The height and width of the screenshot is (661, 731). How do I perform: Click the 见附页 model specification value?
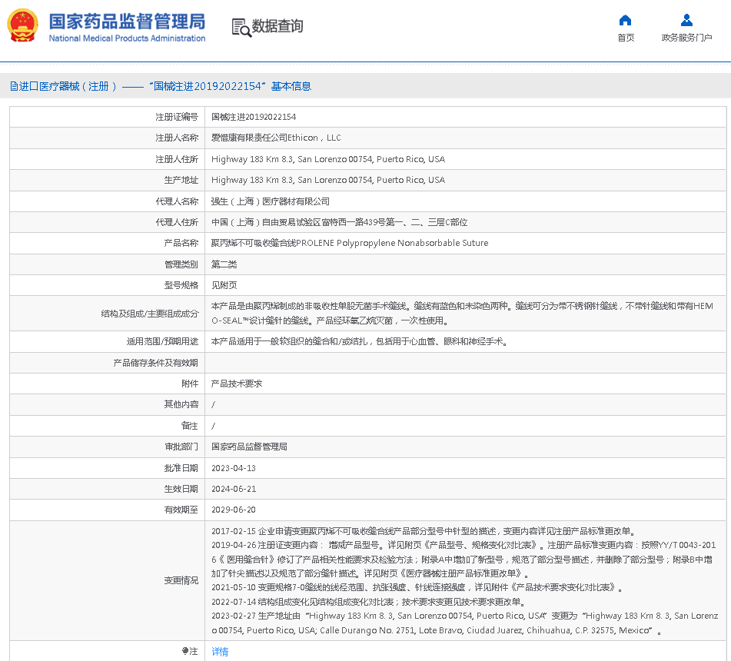224,285
